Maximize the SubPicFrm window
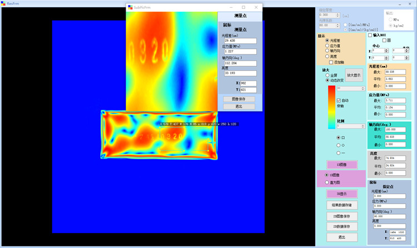417x248 pixels. tap(243, 7)
